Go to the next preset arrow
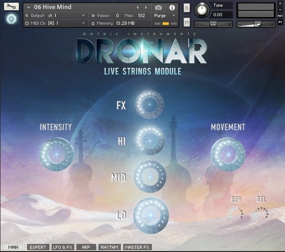 point(146,8)
